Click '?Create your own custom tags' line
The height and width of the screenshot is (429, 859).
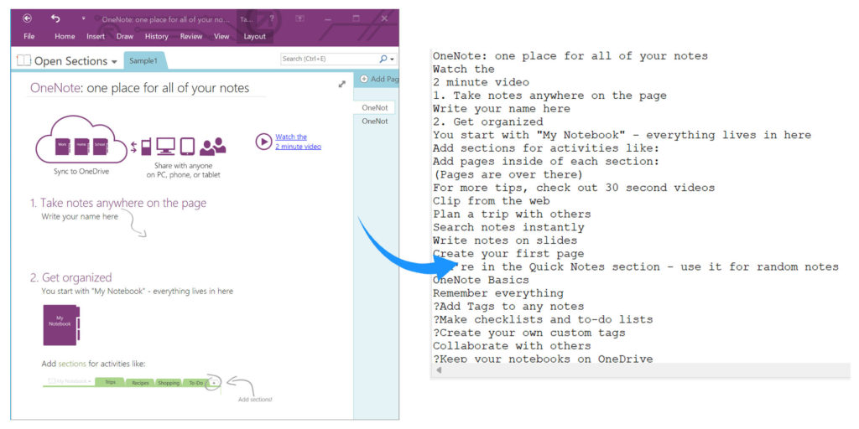click(529, 332)
